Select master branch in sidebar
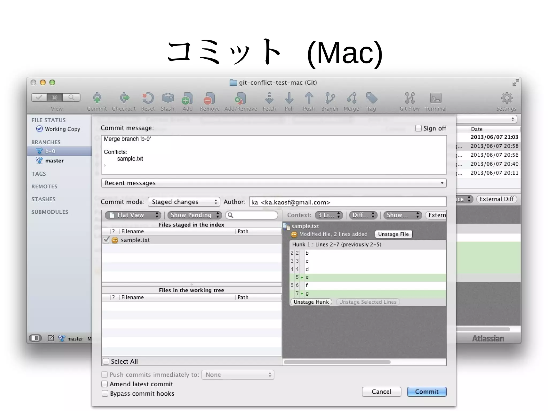Screen dimensions: 548x411 pos(59,161)
